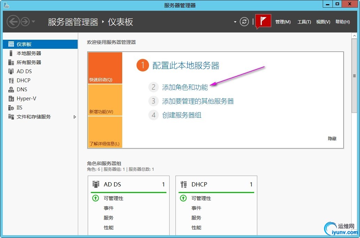Click the 本地服务器 icon in sidebar
This screenshot has width=360, height=238.
click(11, 53)
